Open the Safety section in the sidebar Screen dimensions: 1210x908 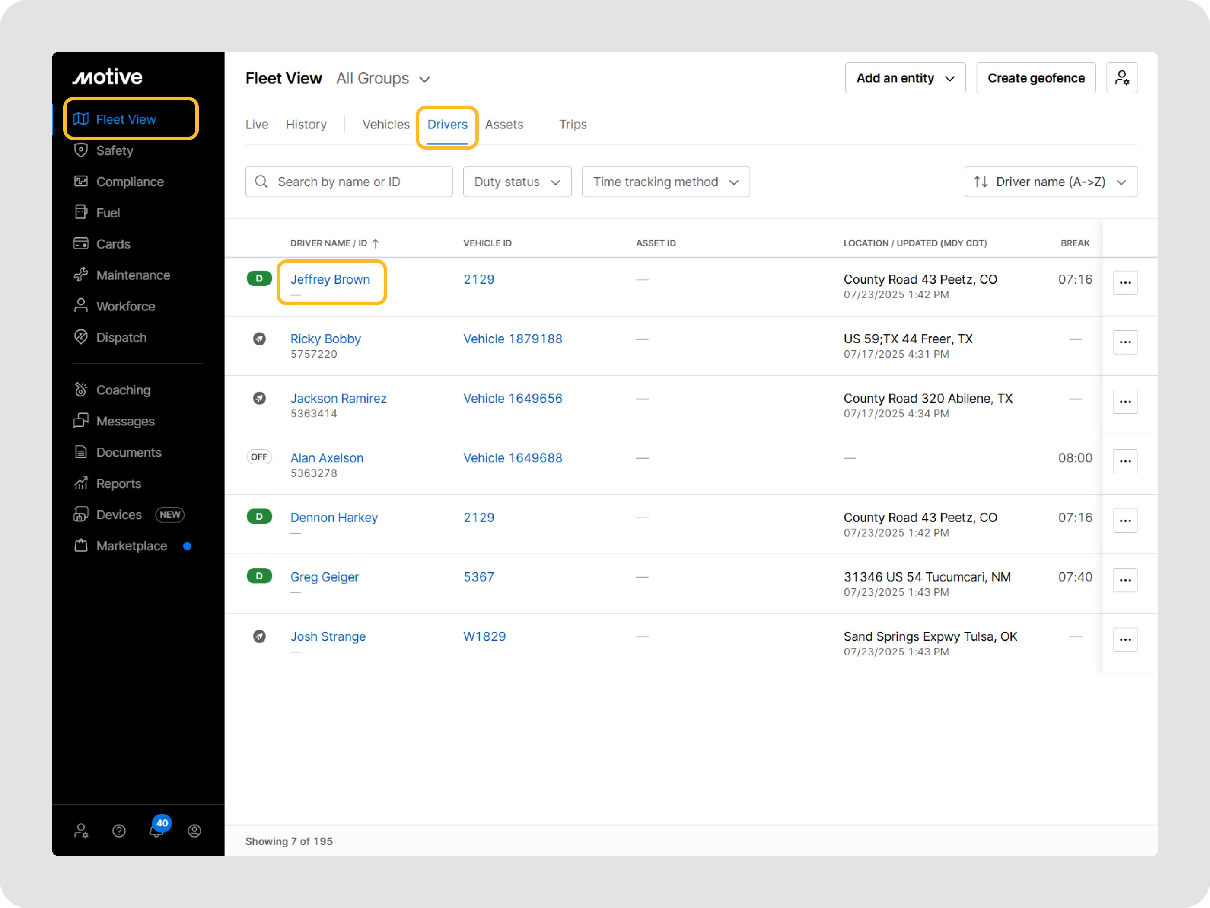[x=115, y=150]
